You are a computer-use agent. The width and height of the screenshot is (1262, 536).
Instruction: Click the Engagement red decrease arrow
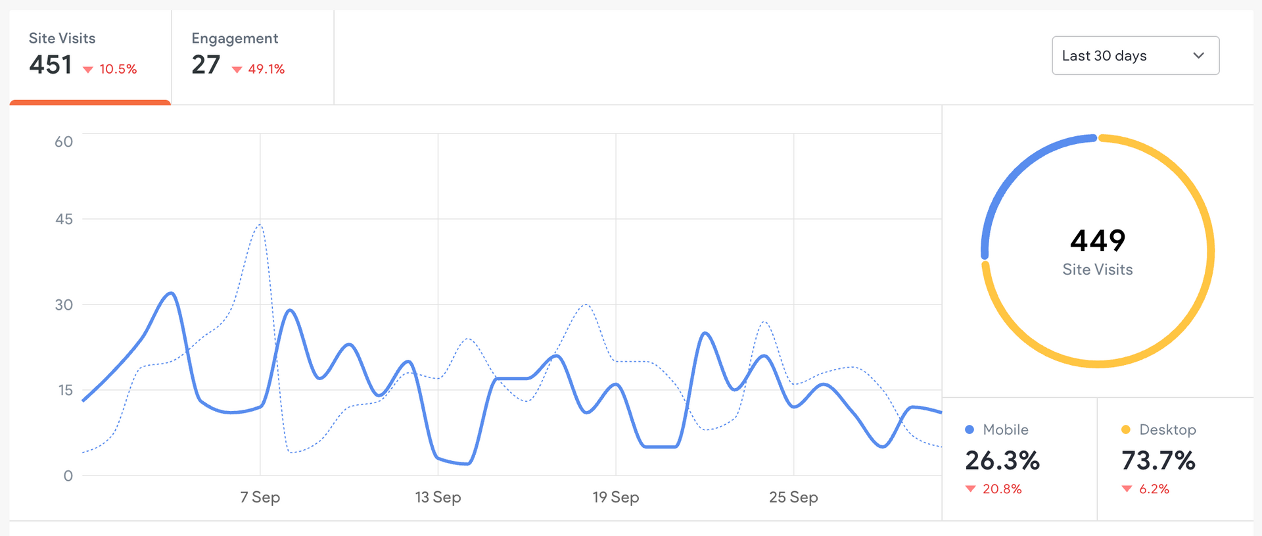click(237, 70)
